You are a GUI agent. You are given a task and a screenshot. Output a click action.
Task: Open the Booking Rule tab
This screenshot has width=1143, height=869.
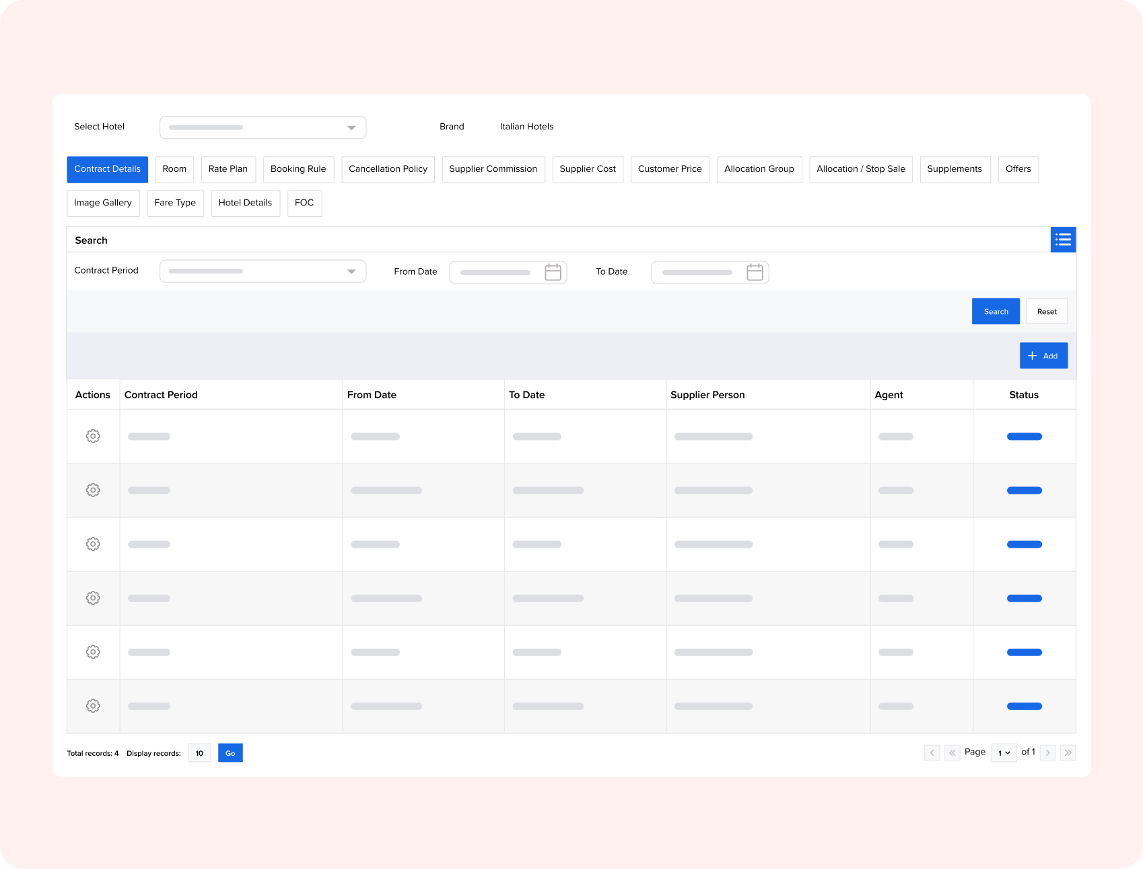click(x=298, y=169)
